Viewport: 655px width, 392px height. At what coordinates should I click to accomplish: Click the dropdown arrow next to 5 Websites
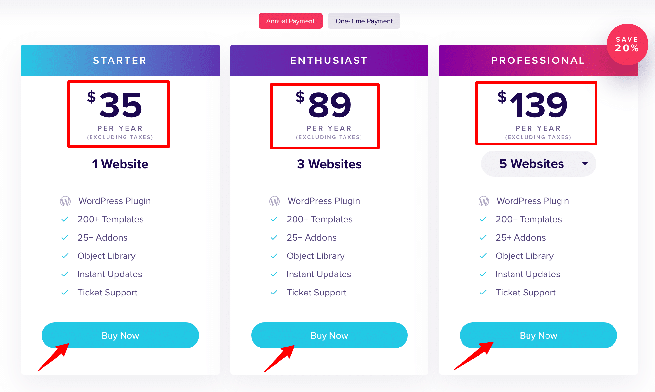point(585,164)
